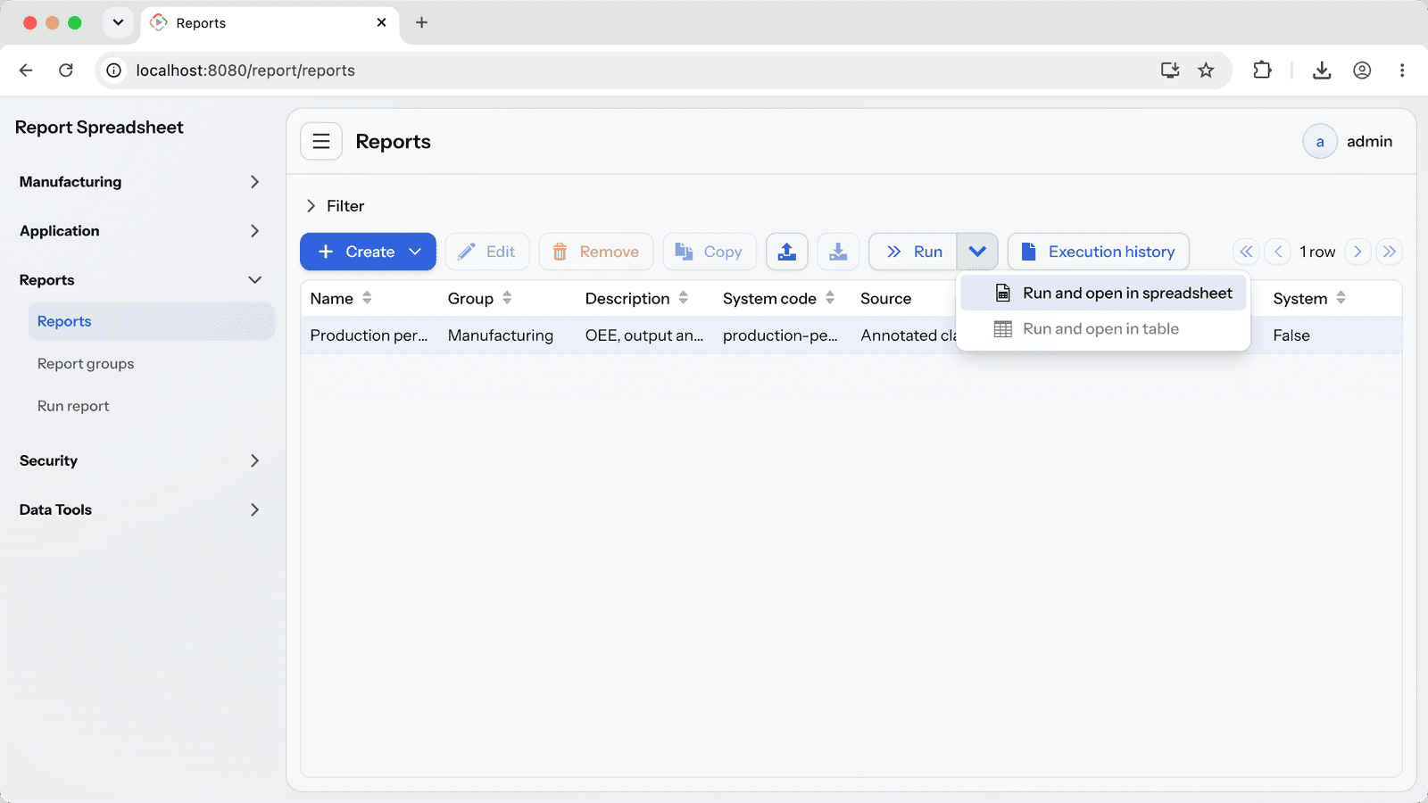Go to first page double-arrow
This screenshot has width=1428, height=803.
[1247, 252]
